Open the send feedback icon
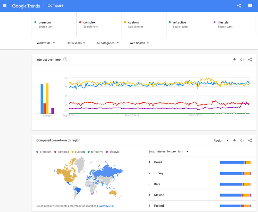Screen dimensions: 258x212 [x=250, y=6]
